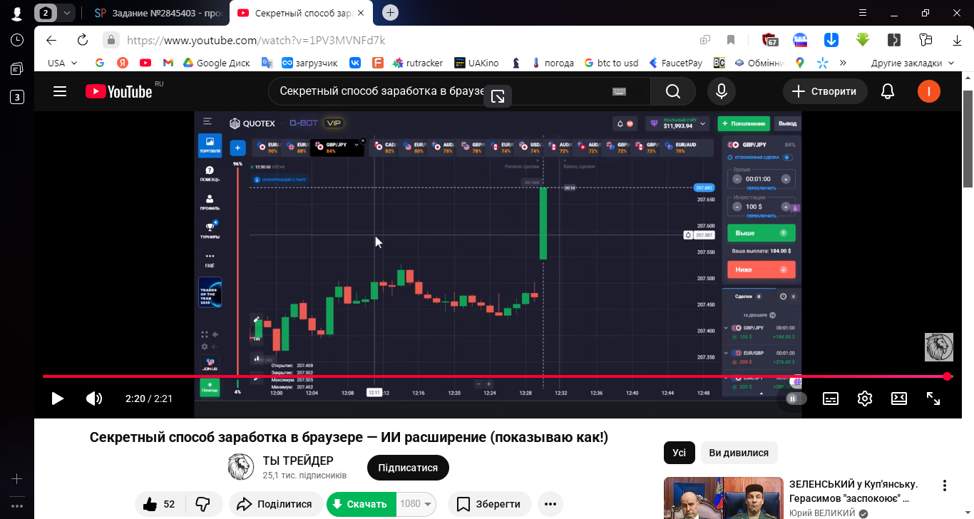Open the USA bookmarks folder
Image resolution: width=974 pixels, height=519 pixels.
62,63
